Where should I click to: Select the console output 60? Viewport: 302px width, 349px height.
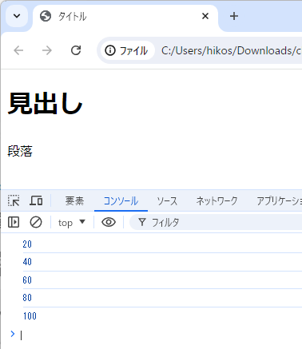(x=27, y=280)
